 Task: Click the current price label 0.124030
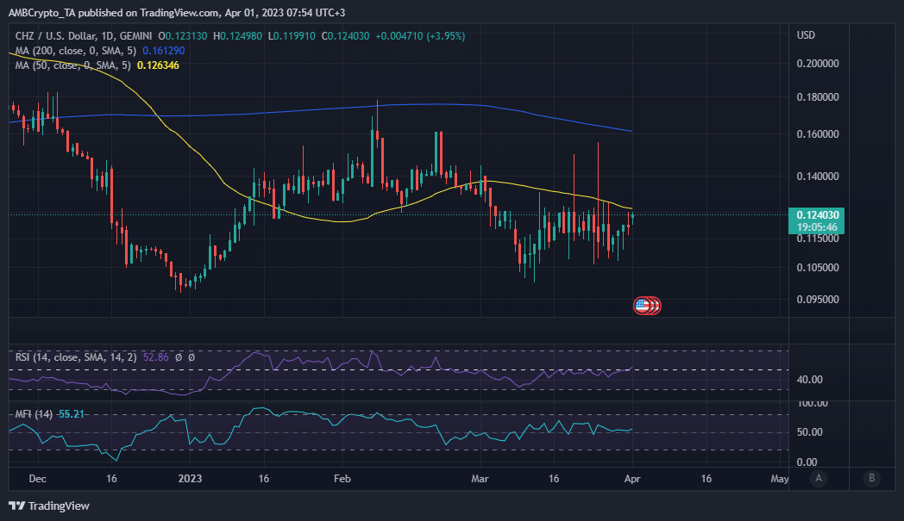coord(818,214)
